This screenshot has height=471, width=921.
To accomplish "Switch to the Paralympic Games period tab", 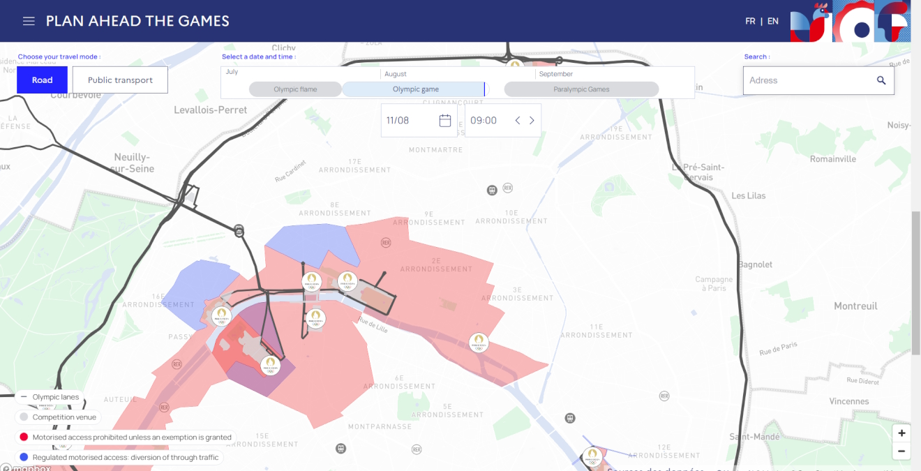I will [x=581, y=89].
